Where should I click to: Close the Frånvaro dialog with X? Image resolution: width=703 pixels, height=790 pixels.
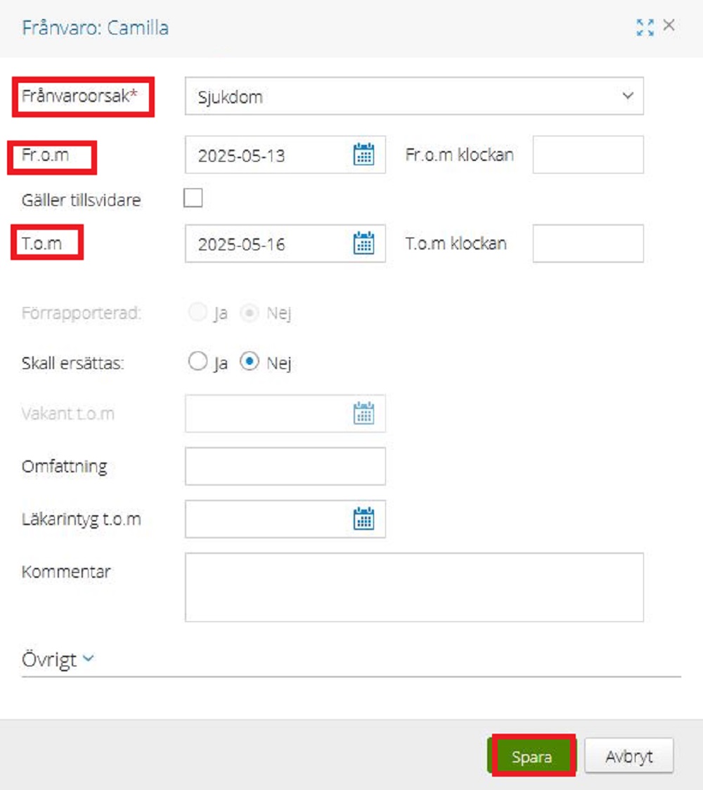pyautogui.click(x=669, y=26)
